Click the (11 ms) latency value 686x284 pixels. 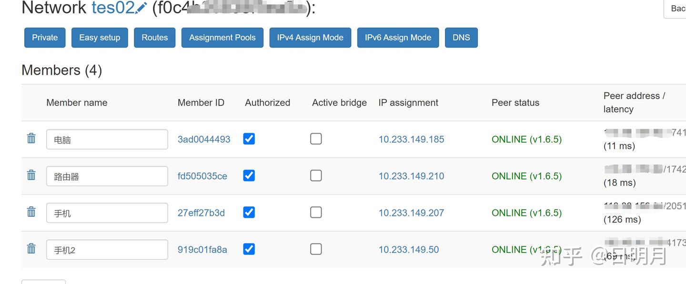[619, 146]
